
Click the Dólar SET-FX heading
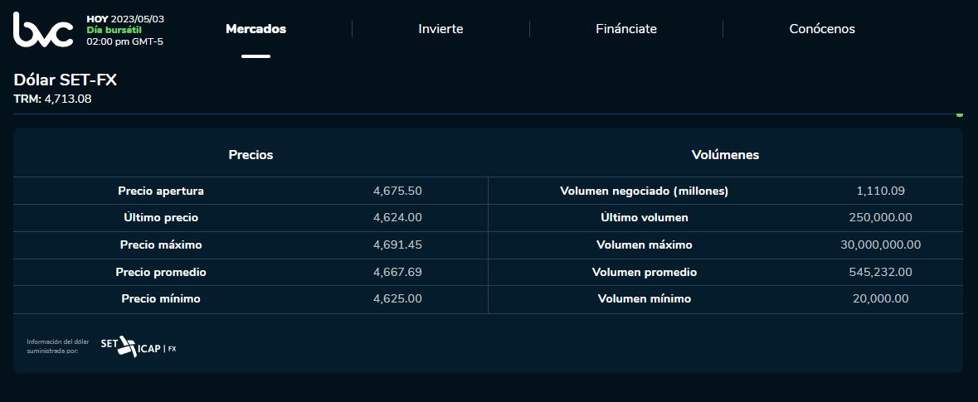pos(65,80)
